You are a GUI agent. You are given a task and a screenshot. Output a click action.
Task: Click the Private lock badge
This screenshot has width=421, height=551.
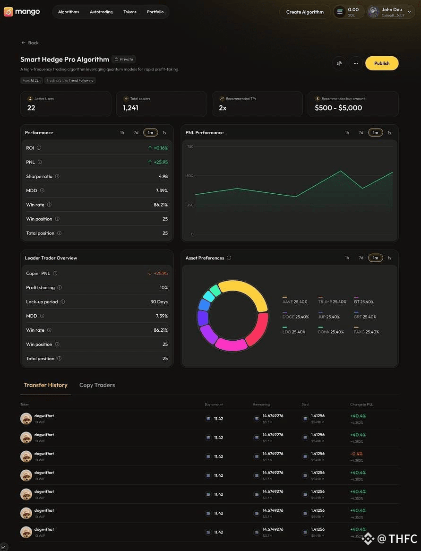pos(124,59)
